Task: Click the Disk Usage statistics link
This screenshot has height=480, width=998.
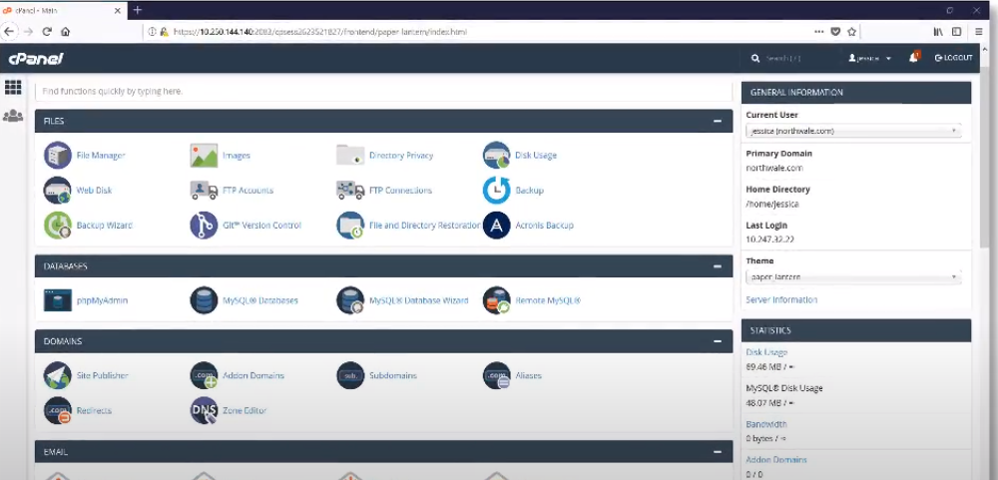Action: click(766, 352)
